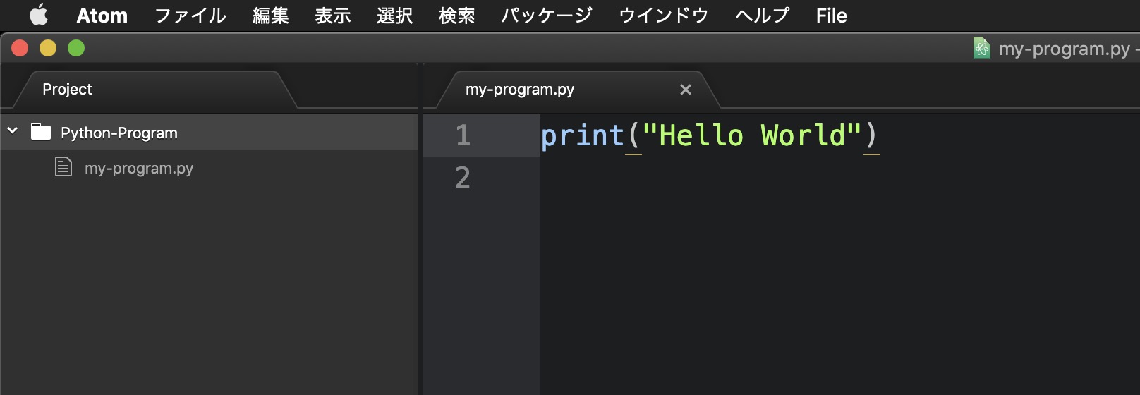Close the my-program.py editor tab
Image resolution: width=1140 pixels, height=395 pixels.
click(685, 90)
